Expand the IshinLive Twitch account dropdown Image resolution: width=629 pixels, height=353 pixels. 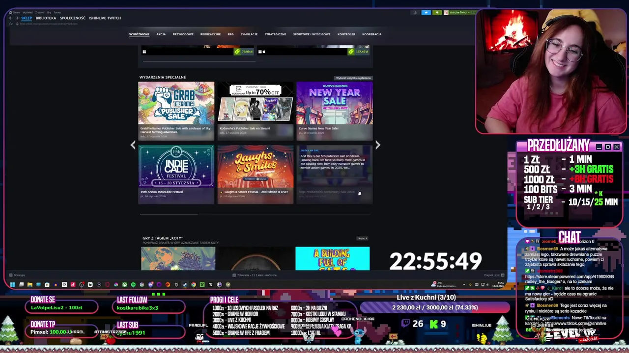click(x=469, y=12)
